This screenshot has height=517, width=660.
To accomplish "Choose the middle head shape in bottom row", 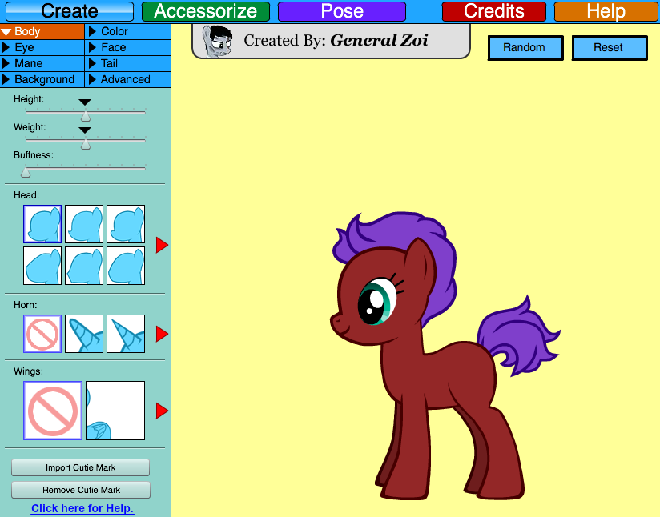I will pos(84,266).
